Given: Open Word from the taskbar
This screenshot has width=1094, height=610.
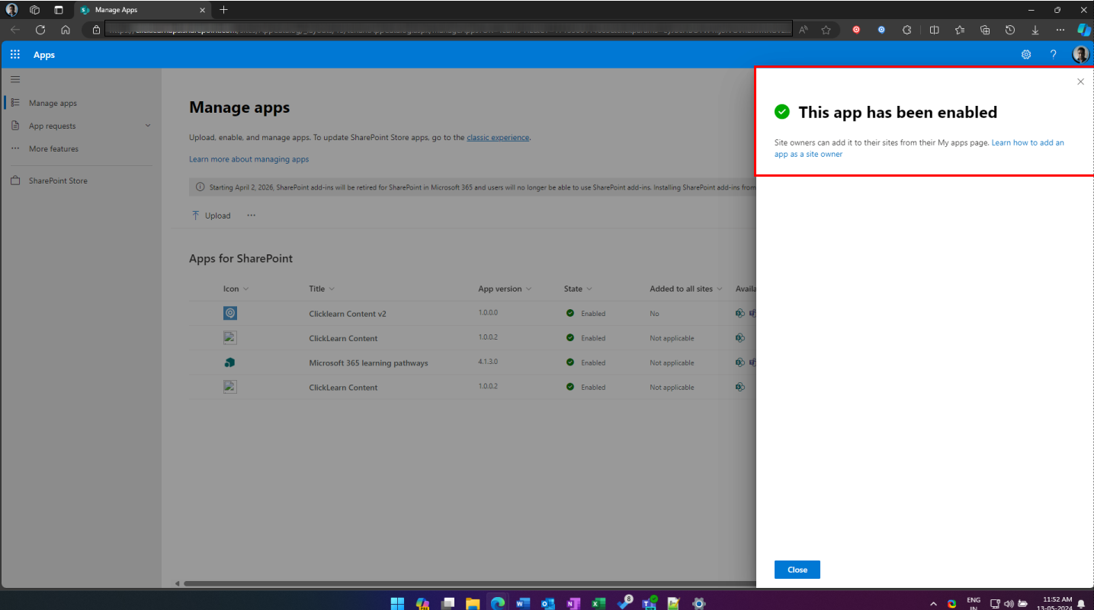Looking at the screenshot, I should (522, 603).
